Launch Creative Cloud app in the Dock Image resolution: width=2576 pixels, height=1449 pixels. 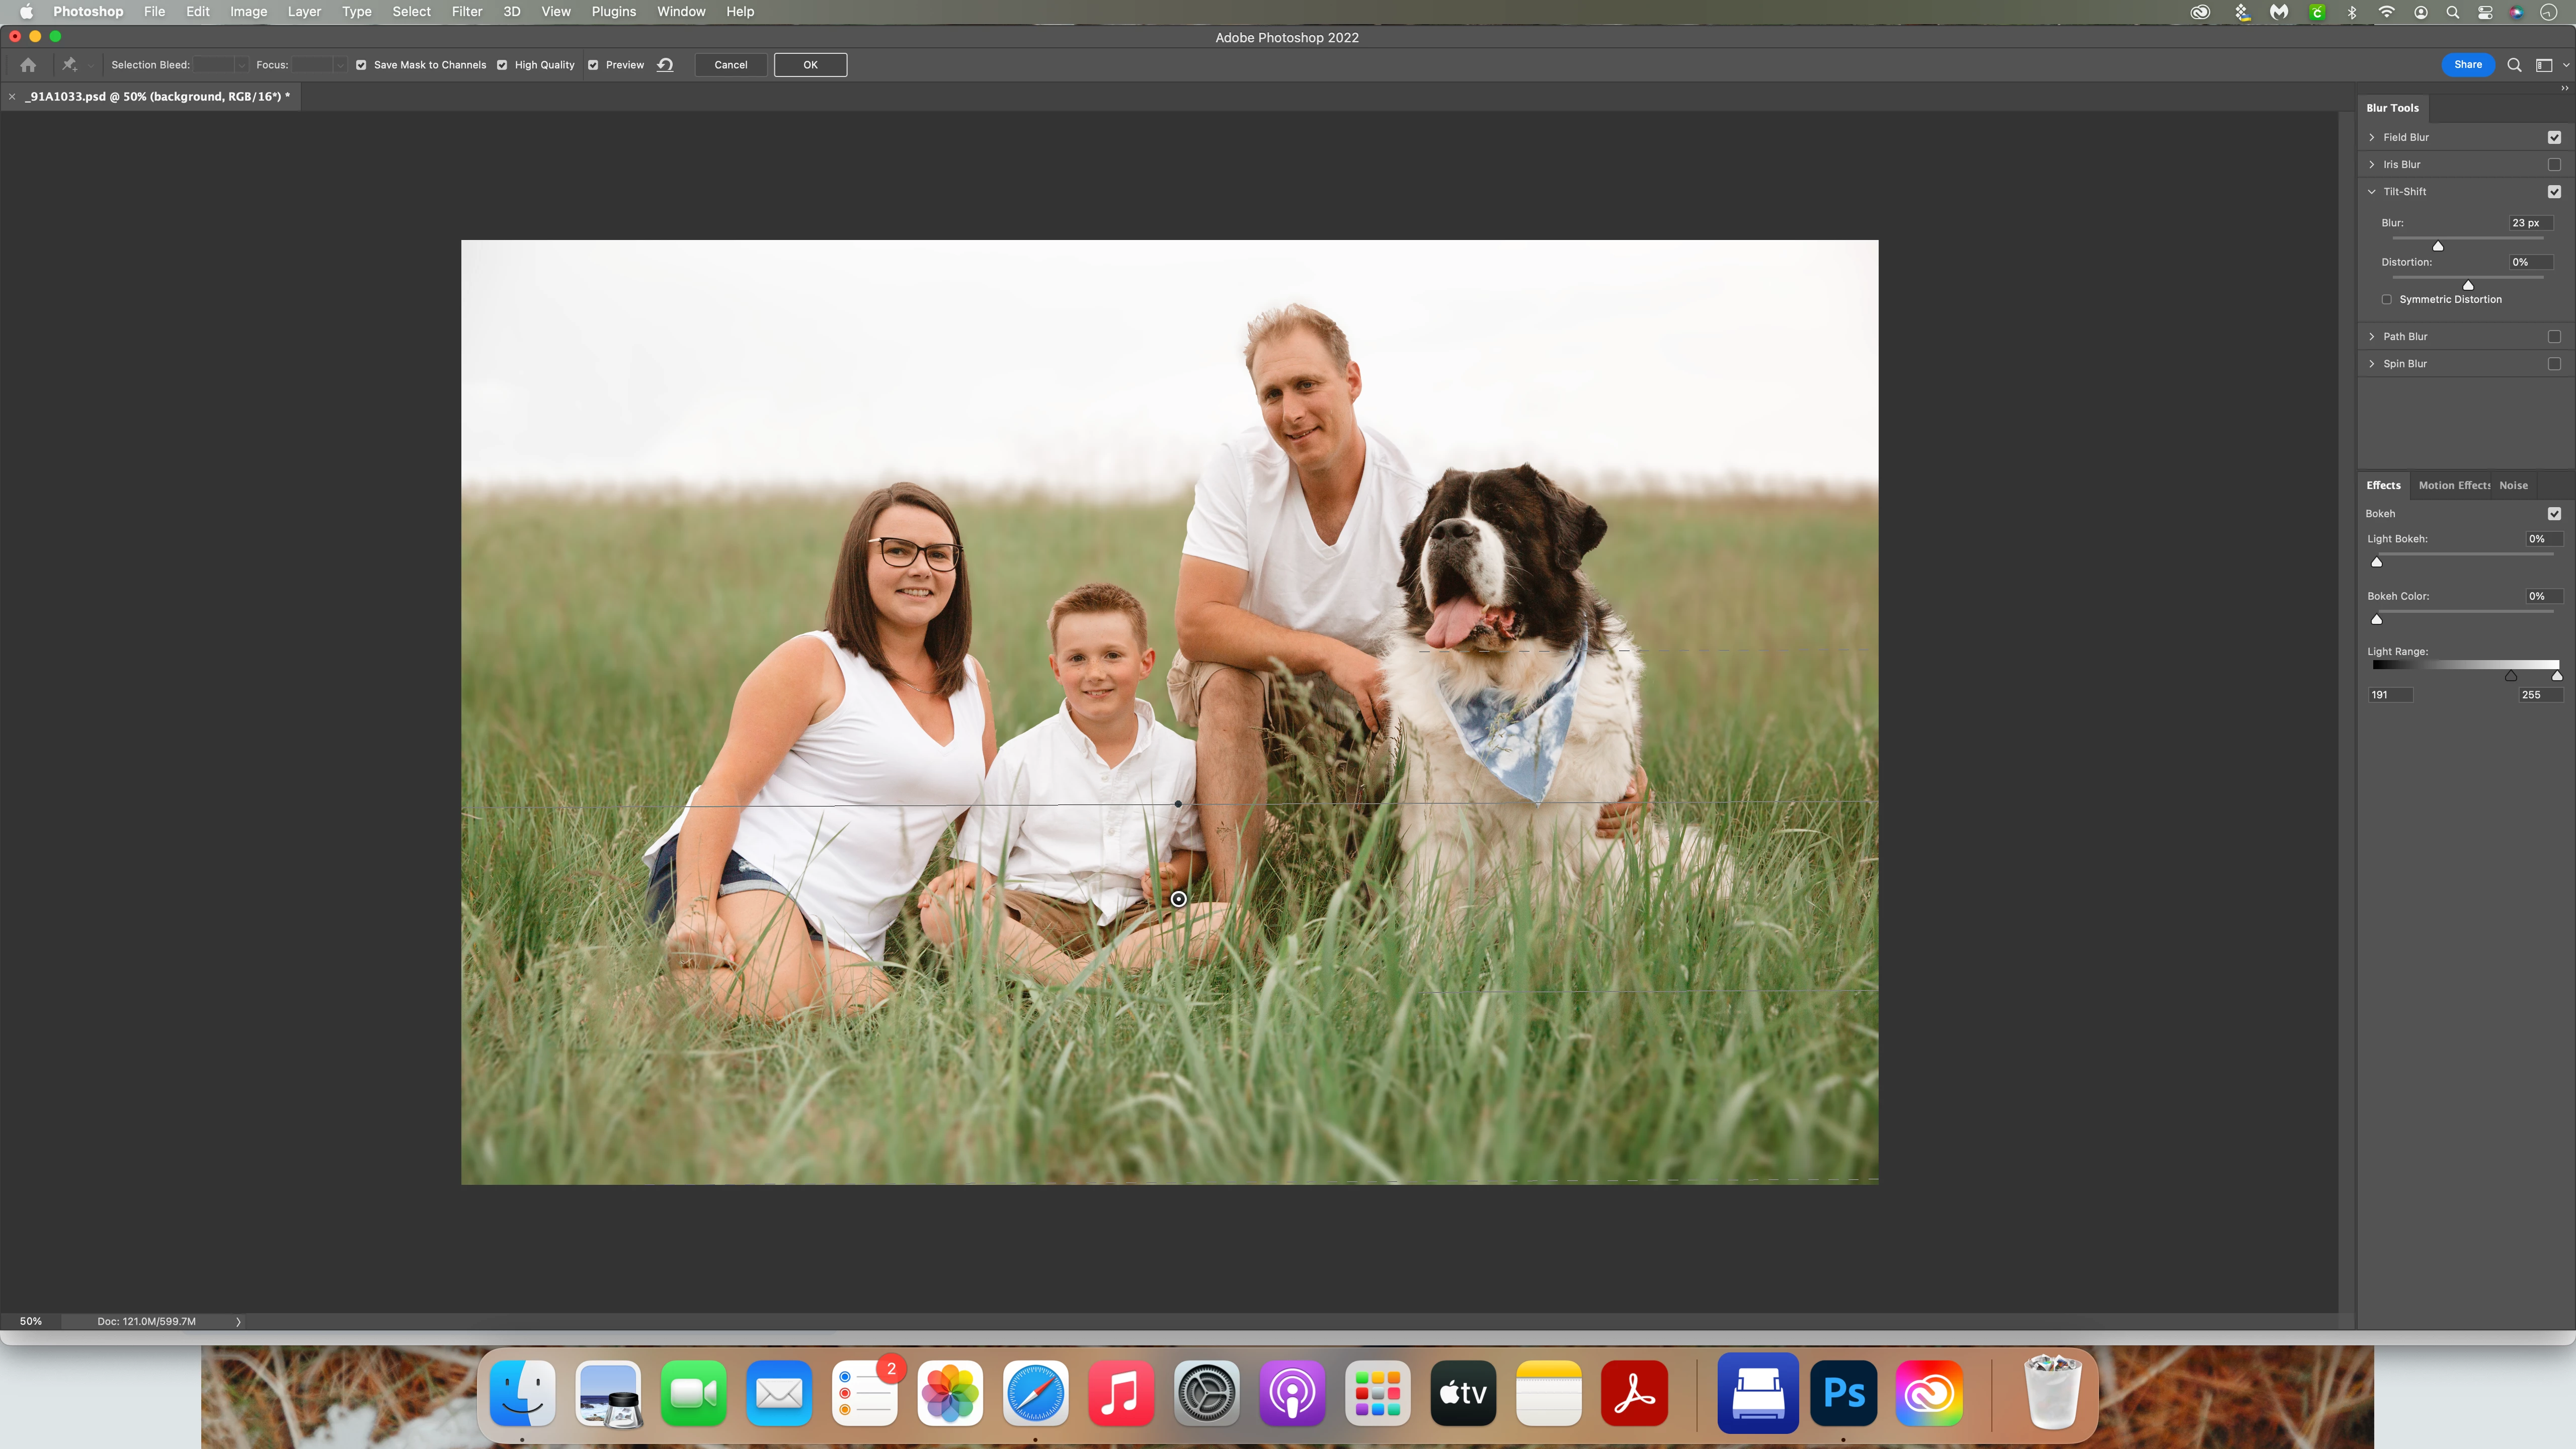point(1928,1393)
